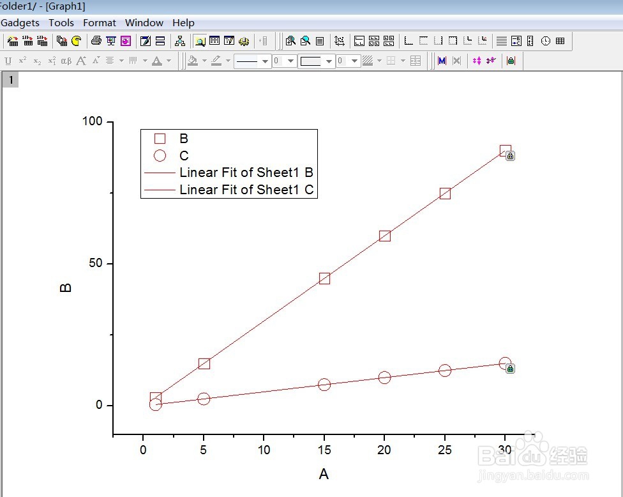Image resolution: width=623 pixels, height=497 pixels.
Task: Open the line width combo box
Action: tap(285, 61)
